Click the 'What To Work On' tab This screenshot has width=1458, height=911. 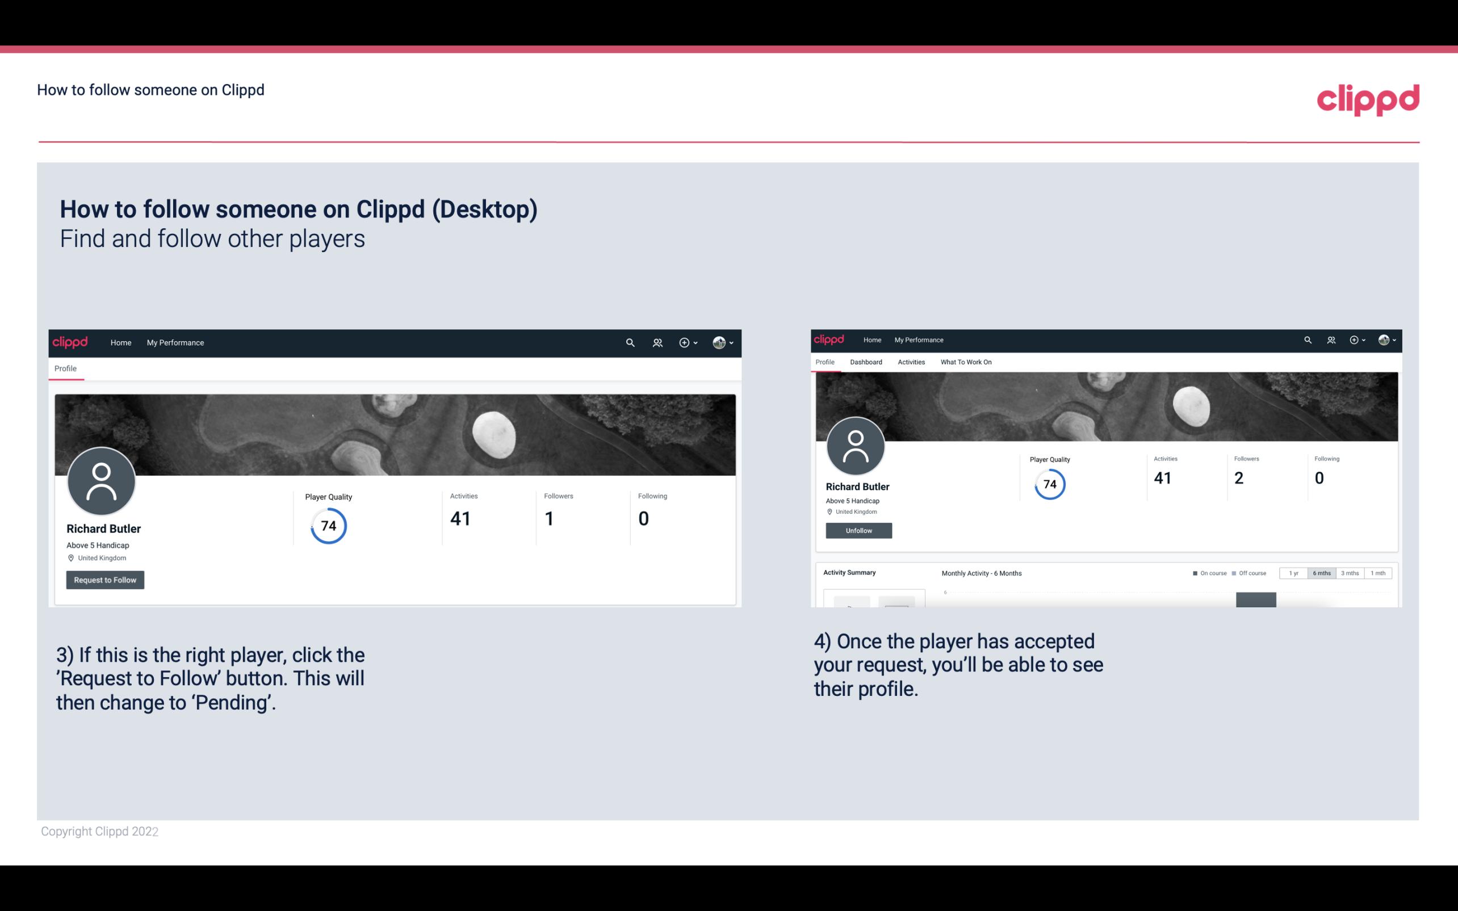pyautogui.click(x=965, y=362)
